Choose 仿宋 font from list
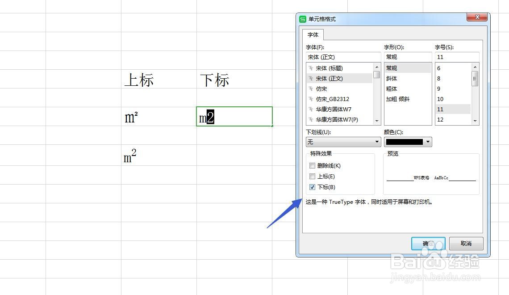 (339, 88)
